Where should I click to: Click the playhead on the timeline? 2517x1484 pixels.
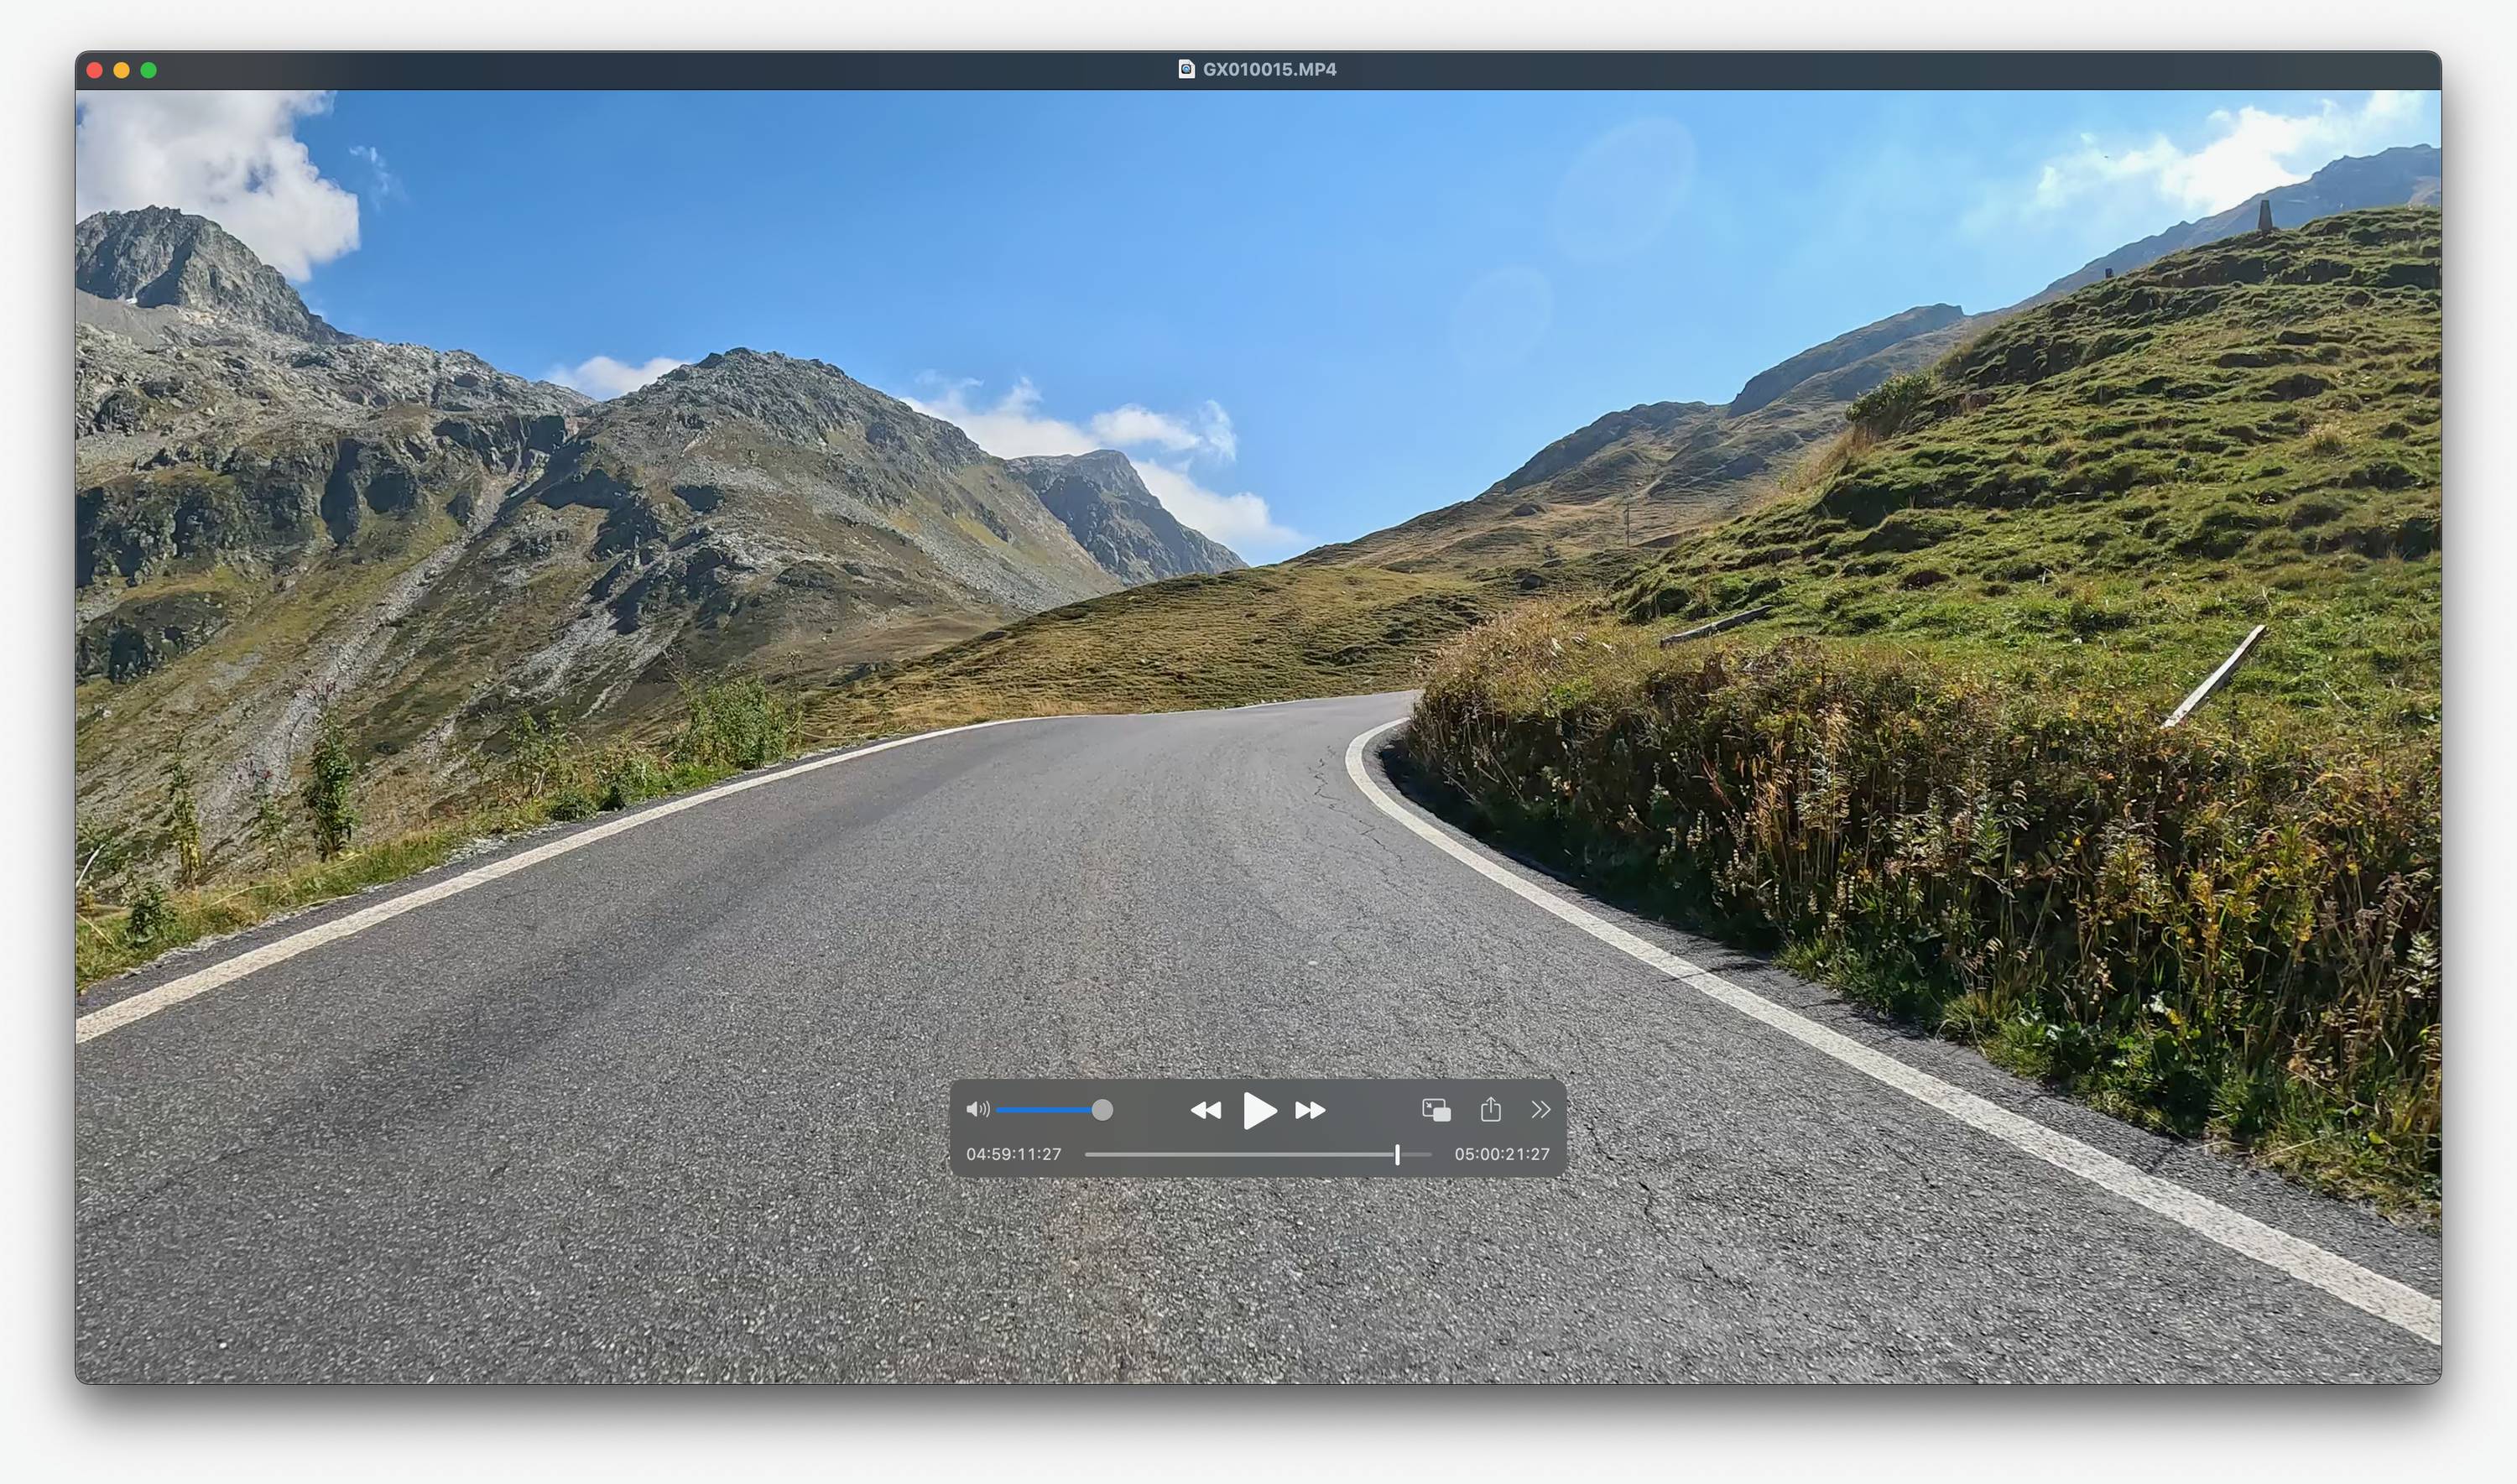[1397, 1155]
